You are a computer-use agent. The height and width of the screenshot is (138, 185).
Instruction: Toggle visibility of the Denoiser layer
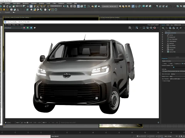pos(163,50)
